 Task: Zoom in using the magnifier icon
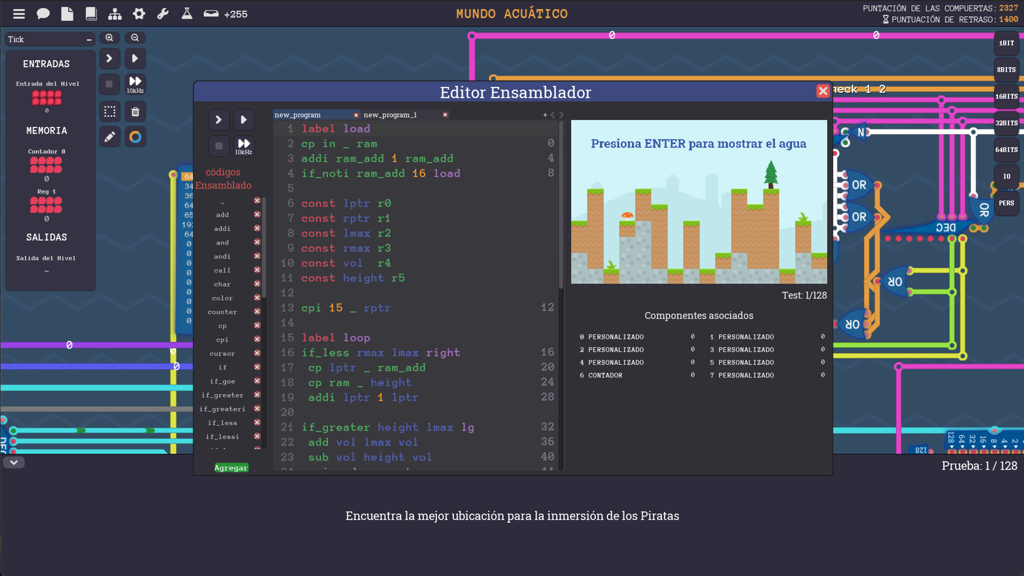(109, 38)
